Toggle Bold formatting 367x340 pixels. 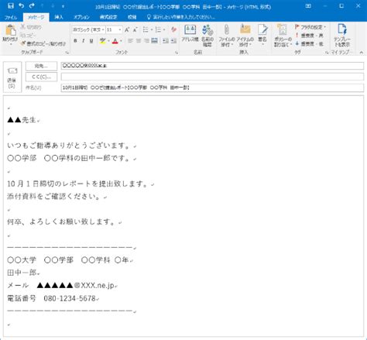tap(75, 41)
